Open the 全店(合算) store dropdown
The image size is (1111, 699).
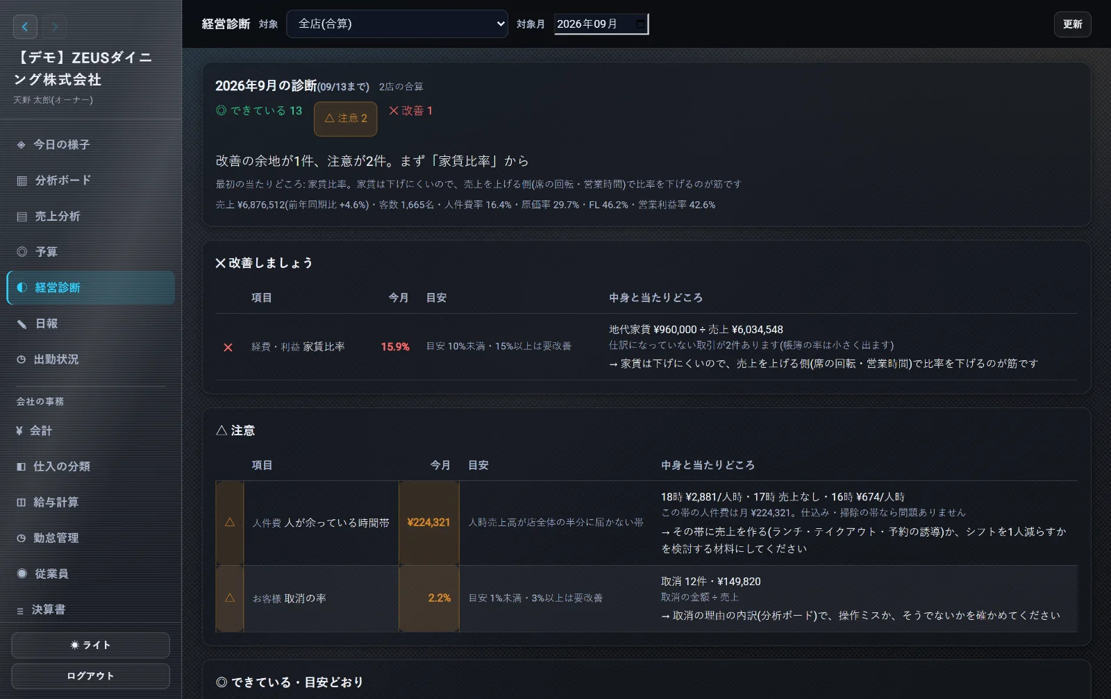tap(397, 24)
